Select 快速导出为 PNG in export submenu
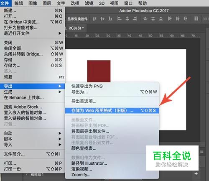This screenshot has height=181, width=209. tap(112, 86)
